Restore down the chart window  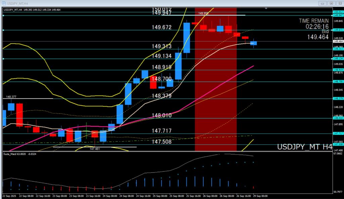[331, 3]
